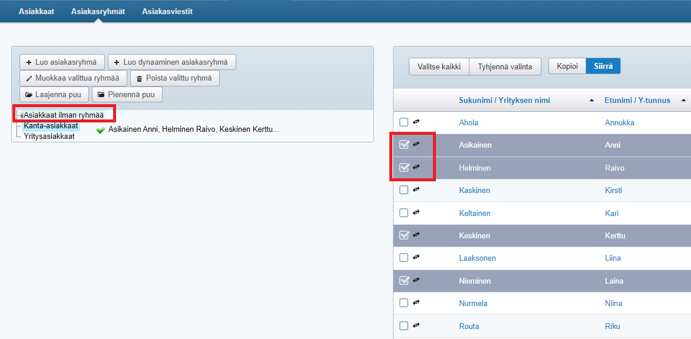Expand the Asiakkaat ilman ryhmää tree node
The height and width of the screenshot is (339, 691).
pos(21,115)
